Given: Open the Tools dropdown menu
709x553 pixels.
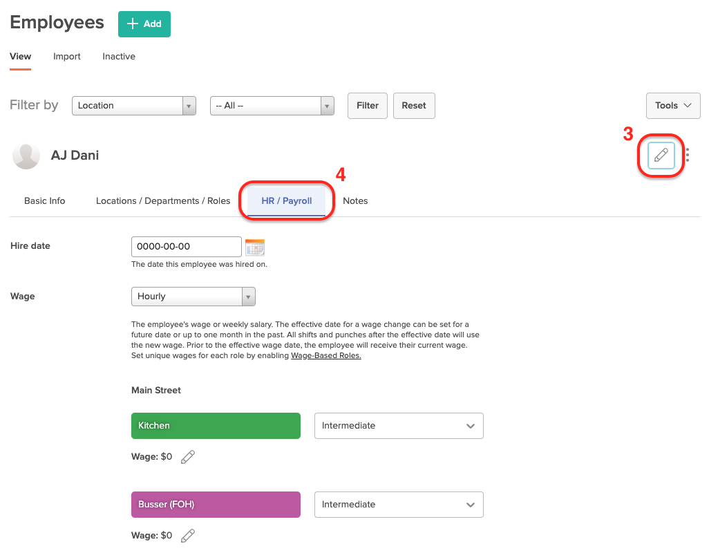Looking at the screenshot, I should point(673,106).
